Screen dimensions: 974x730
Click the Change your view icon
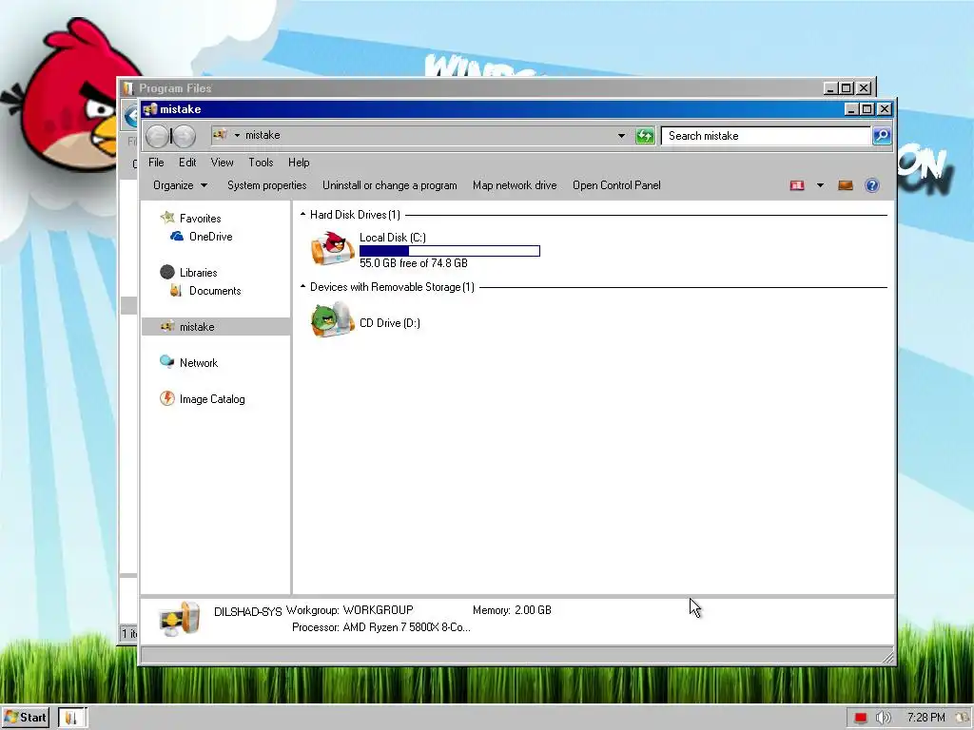[797, 185]
